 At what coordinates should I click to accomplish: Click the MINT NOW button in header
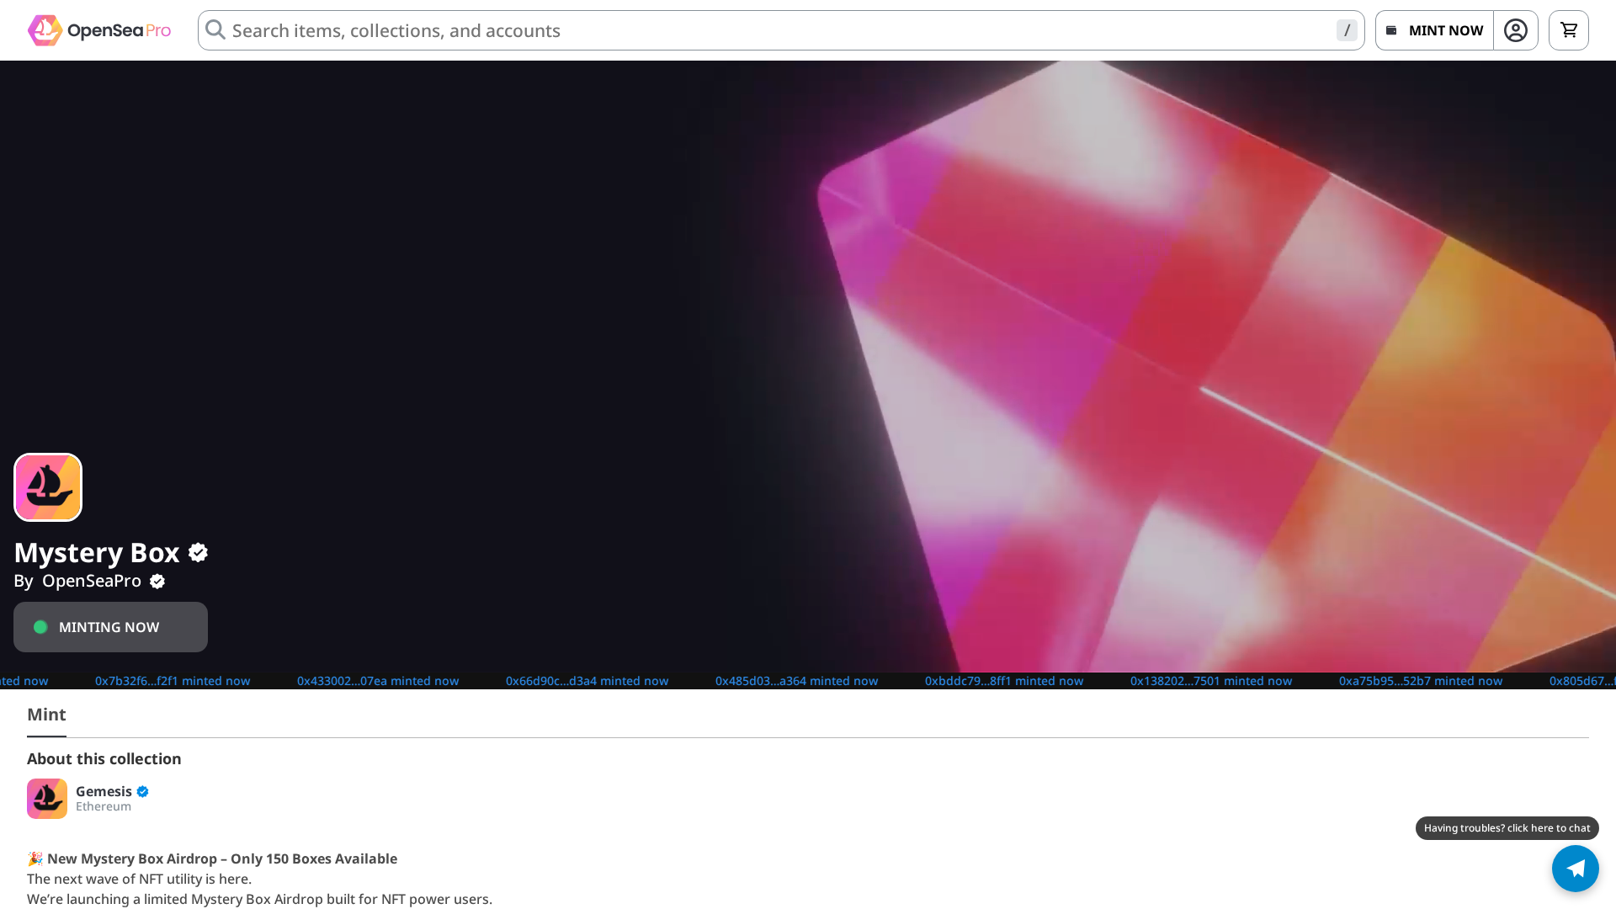pyautogui.click(x=1434, y=30)
